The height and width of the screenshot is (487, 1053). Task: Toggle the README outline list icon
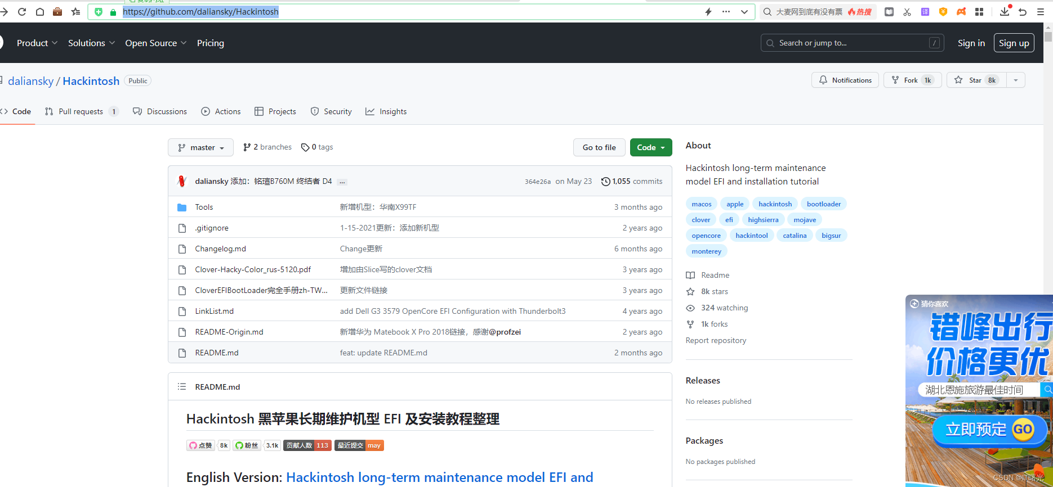pyautogui.click(x=182, y=386)
